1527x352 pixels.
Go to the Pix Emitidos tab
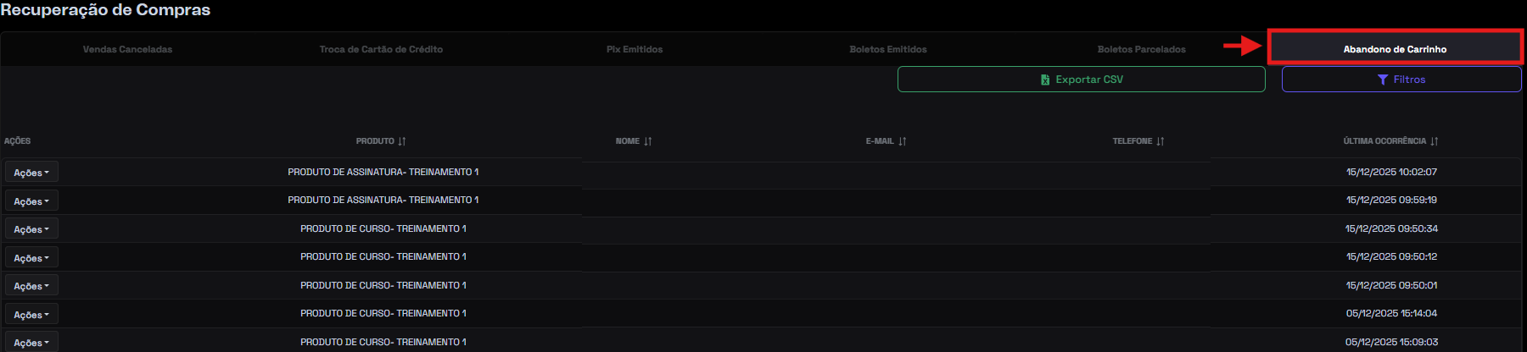coord(635,49)
